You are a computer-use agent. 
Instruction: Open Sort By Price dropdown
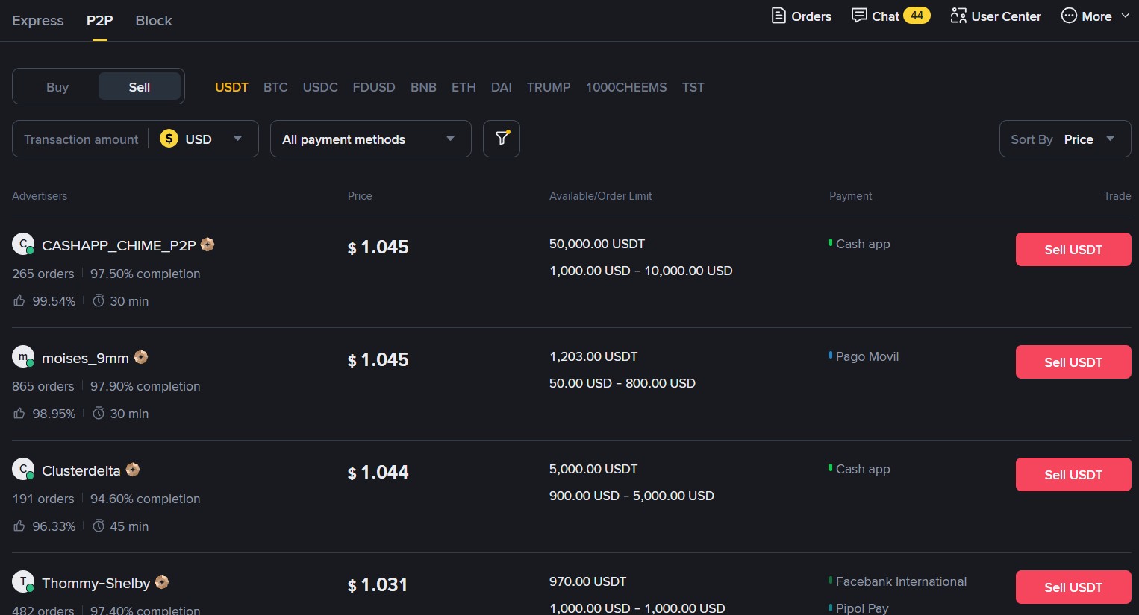(1065, 139)
